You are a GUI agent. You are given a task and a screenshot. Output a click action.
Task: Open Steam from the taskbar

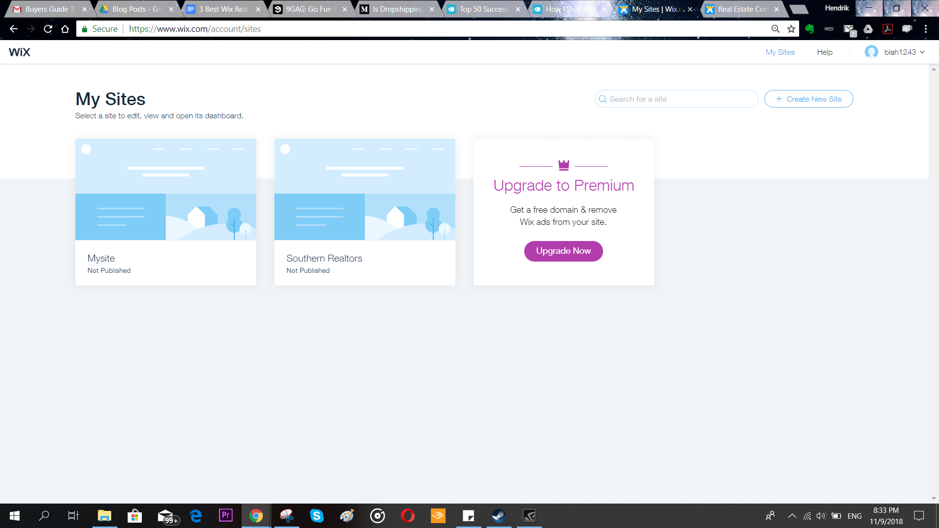[498, 516]
